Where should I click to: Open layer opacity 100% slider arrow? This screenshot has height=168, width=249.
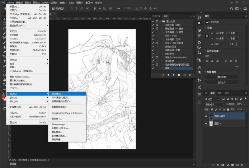click(245, 104)
